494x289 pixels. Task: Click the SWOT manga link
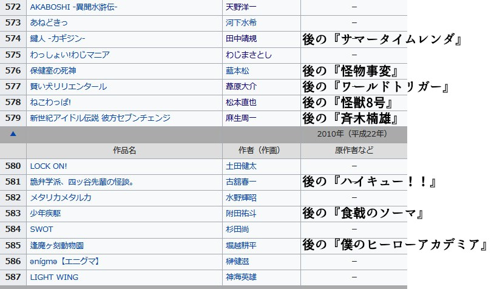[41, 229]
